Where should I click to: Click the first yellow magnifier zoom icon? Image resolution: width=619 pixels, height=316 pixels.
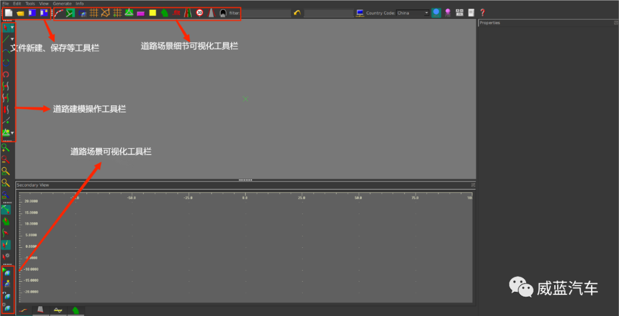click(6, 171)
